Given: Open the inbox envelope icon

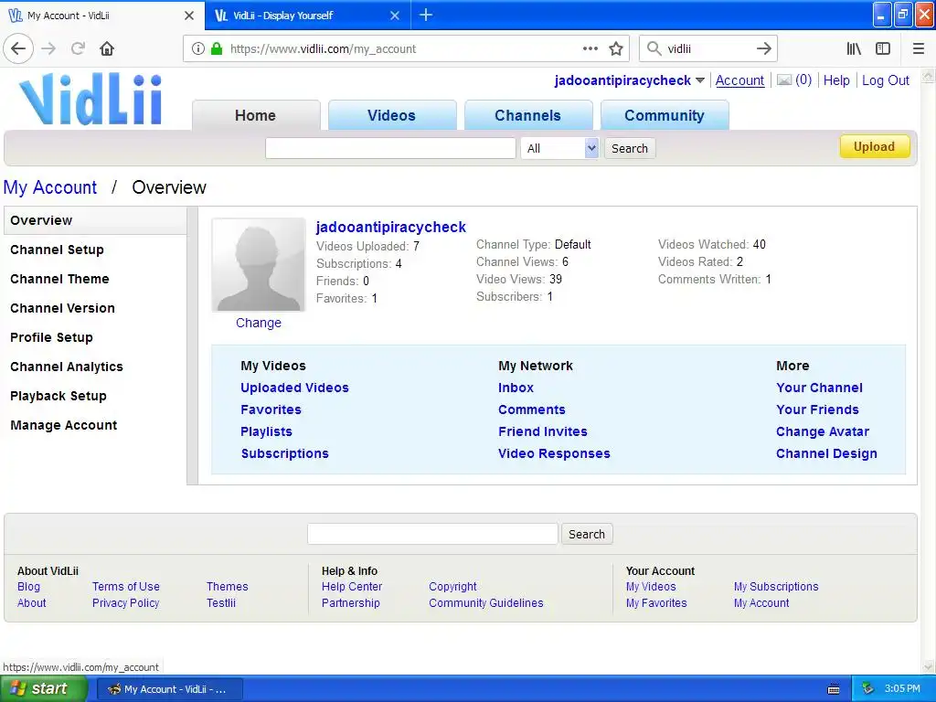Looking at the screenshot, I should 783,80.
